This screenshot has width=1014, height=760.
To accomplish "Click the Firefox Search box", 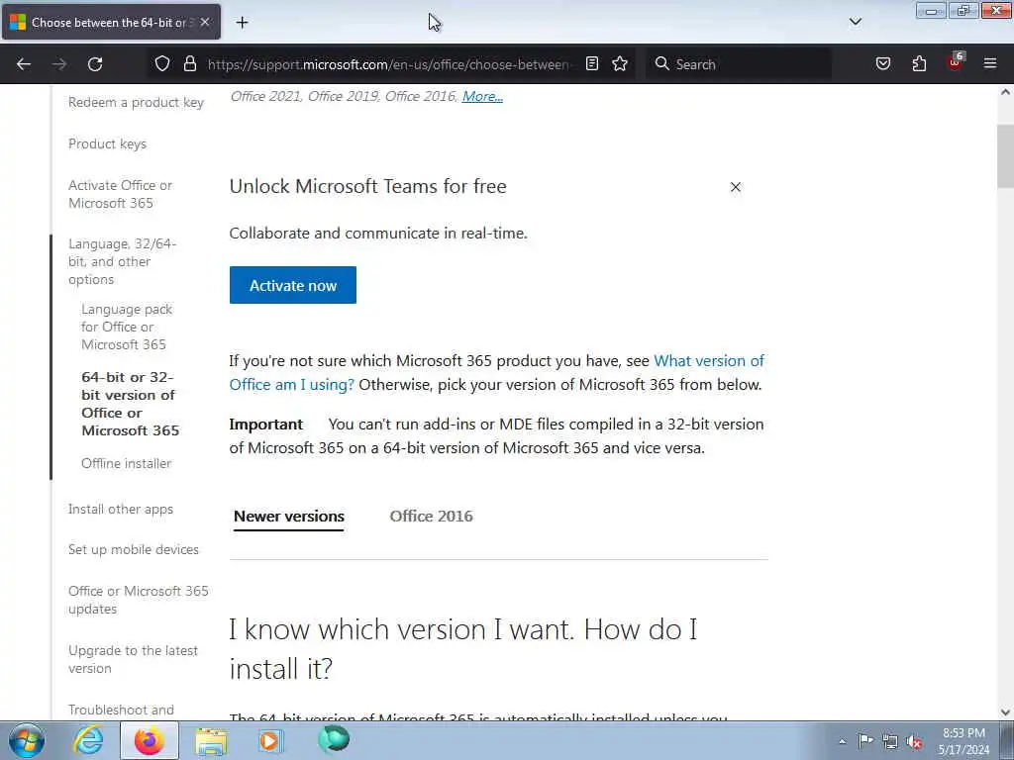I will [x=739, y=64].
